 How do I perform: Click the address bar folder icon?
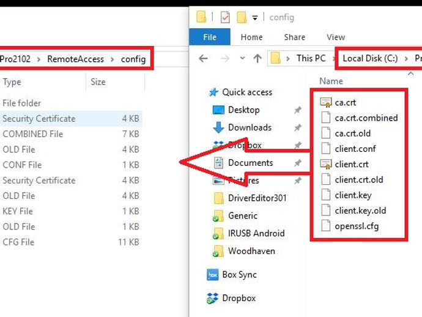275,58
